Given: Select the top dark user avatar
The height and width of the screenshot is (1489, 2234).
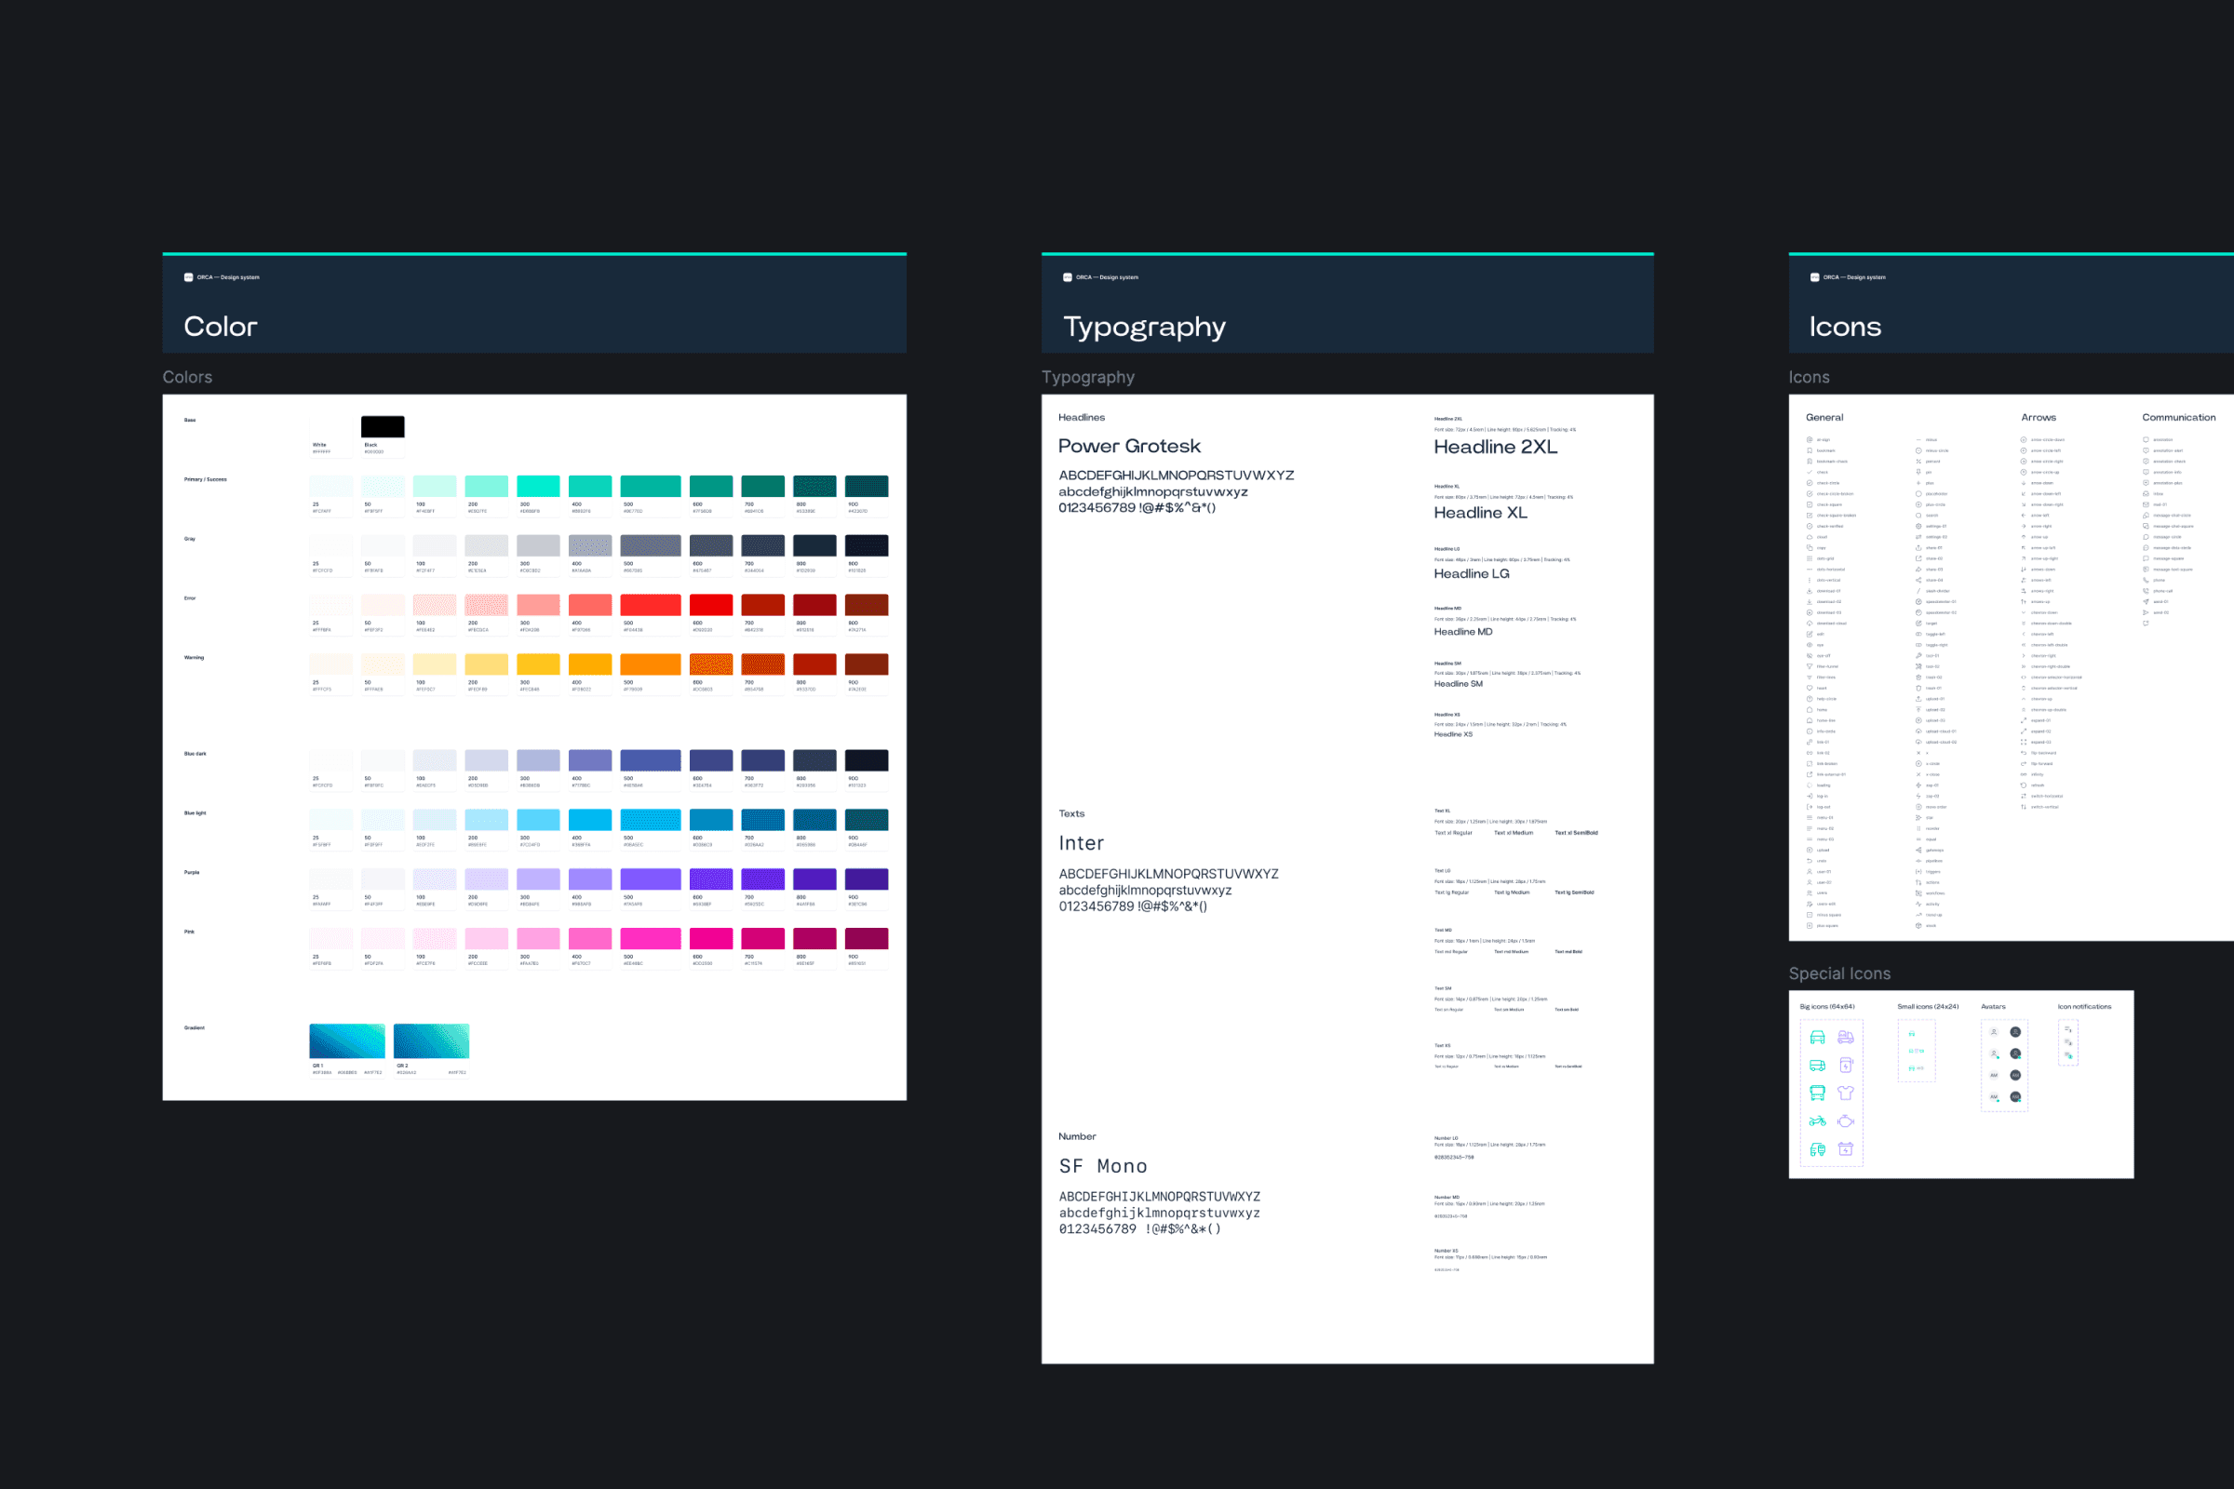Looking at the screenshot, I should [2014, 1032].
